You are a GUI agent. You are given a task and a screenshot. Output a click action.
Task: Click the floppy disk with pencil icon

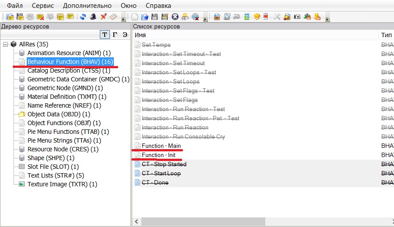point(165,17)
